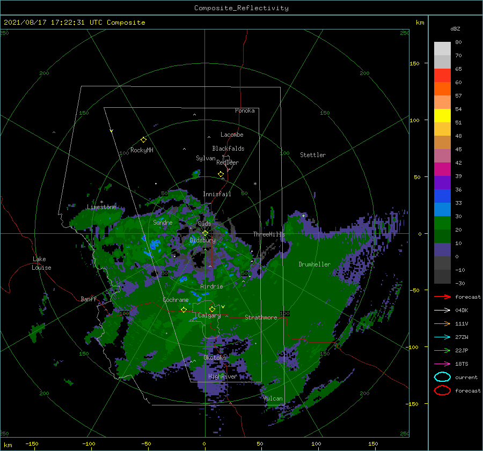Image resolution: width=483 pixels, height=451 pixels.
Task: Select the cyan current ellipse legend icon
Action: (x=442, y=377)
